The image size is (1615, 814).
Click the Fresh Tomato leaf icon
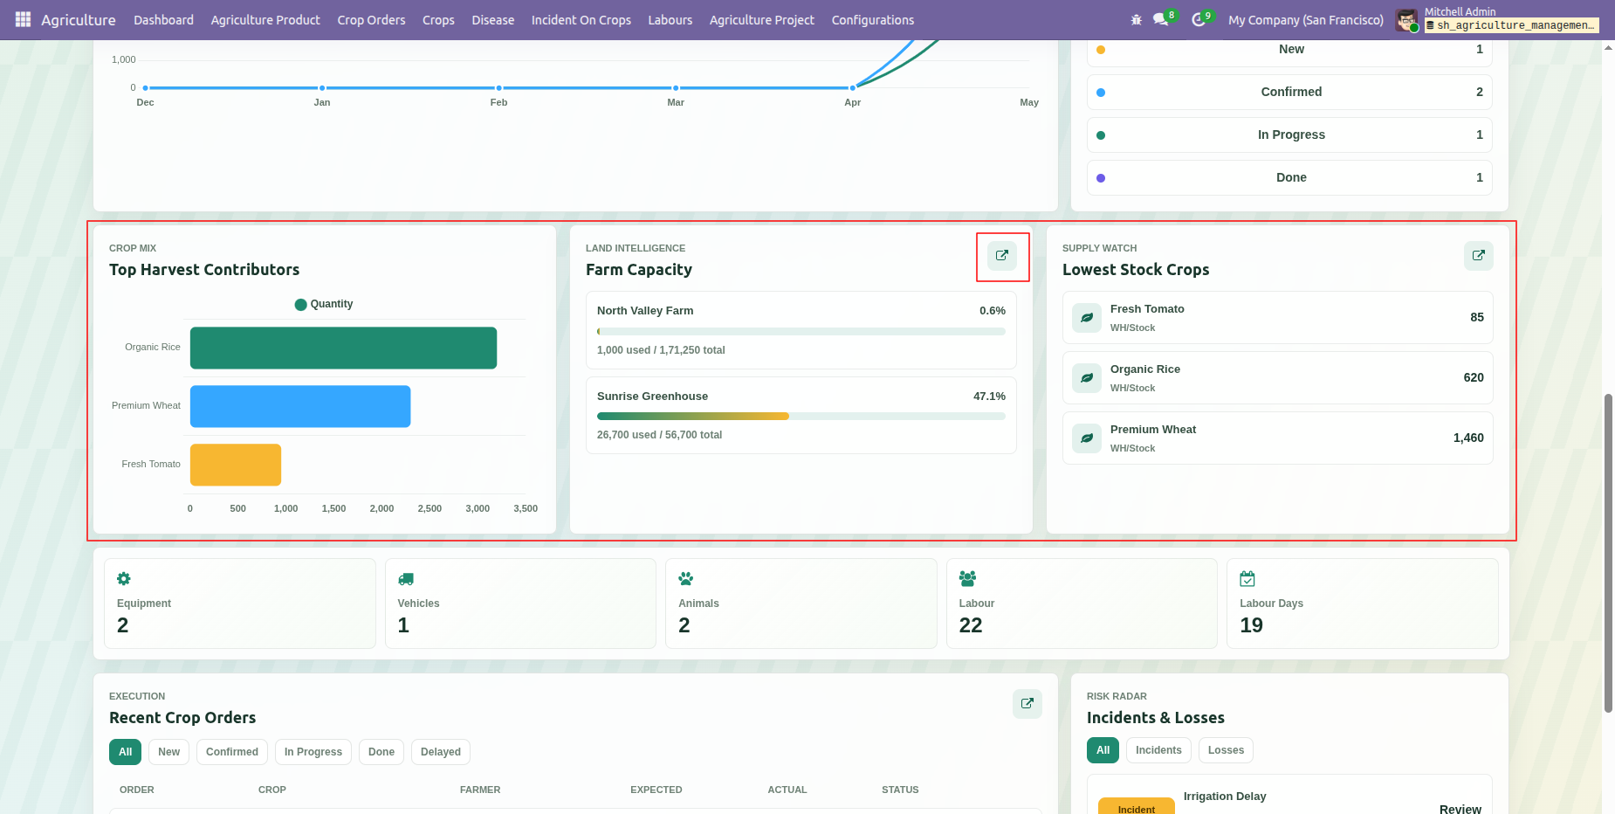click(1087, 318)
